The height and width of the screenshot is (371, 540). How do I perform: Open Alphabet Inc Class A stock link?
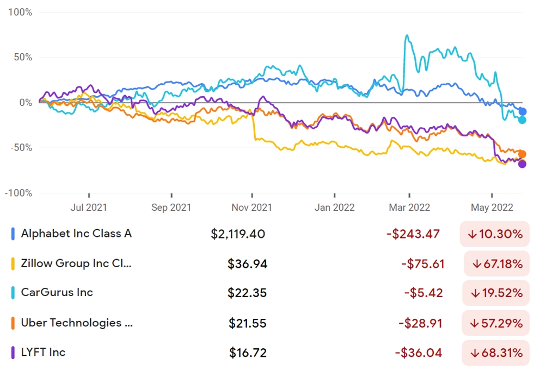(x=76, y=234)
